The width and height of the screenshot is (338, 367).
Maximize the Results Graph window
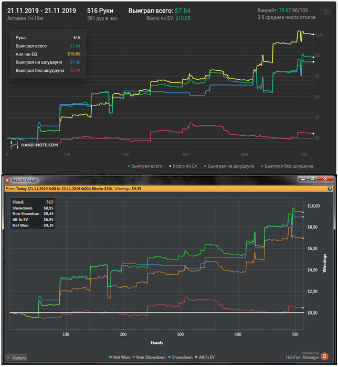[x=312, y=179]
